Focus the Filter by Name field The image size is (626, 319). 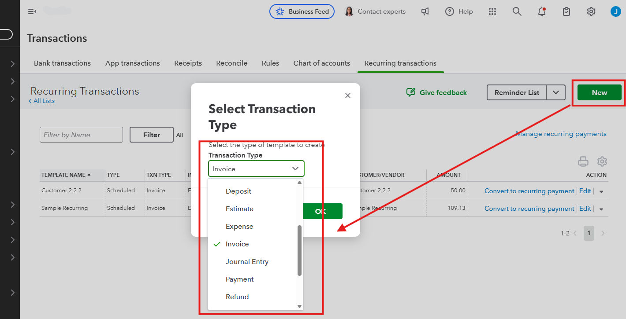(81, 135)
